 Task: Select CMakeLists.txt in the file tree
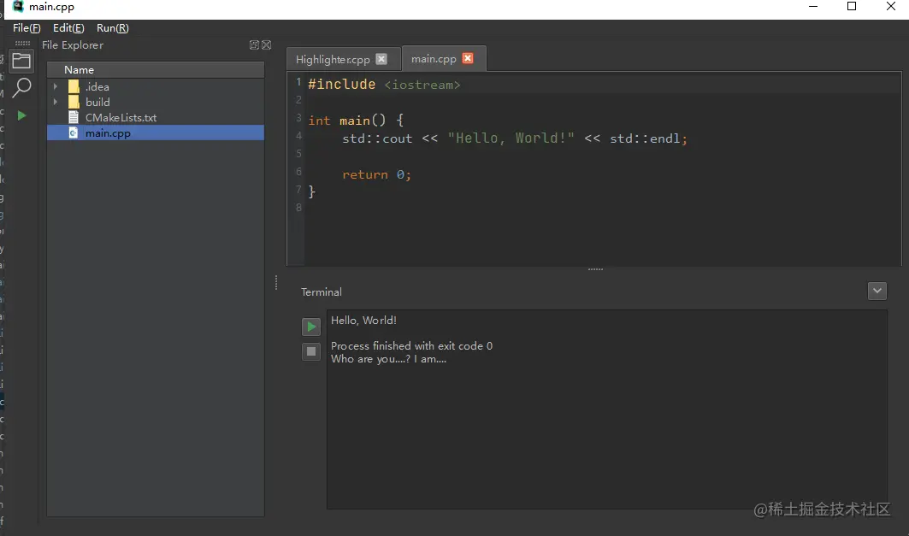point(156,118)
